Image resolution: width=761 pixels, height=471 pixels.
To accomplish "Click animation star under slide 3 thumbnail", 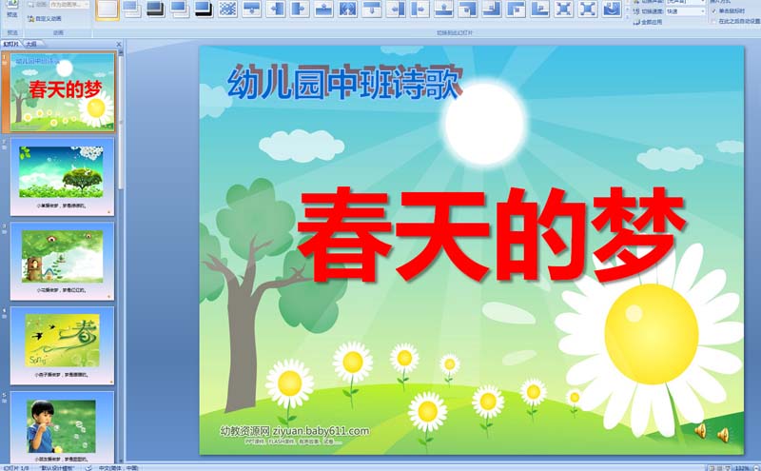I will click(109, 297).
